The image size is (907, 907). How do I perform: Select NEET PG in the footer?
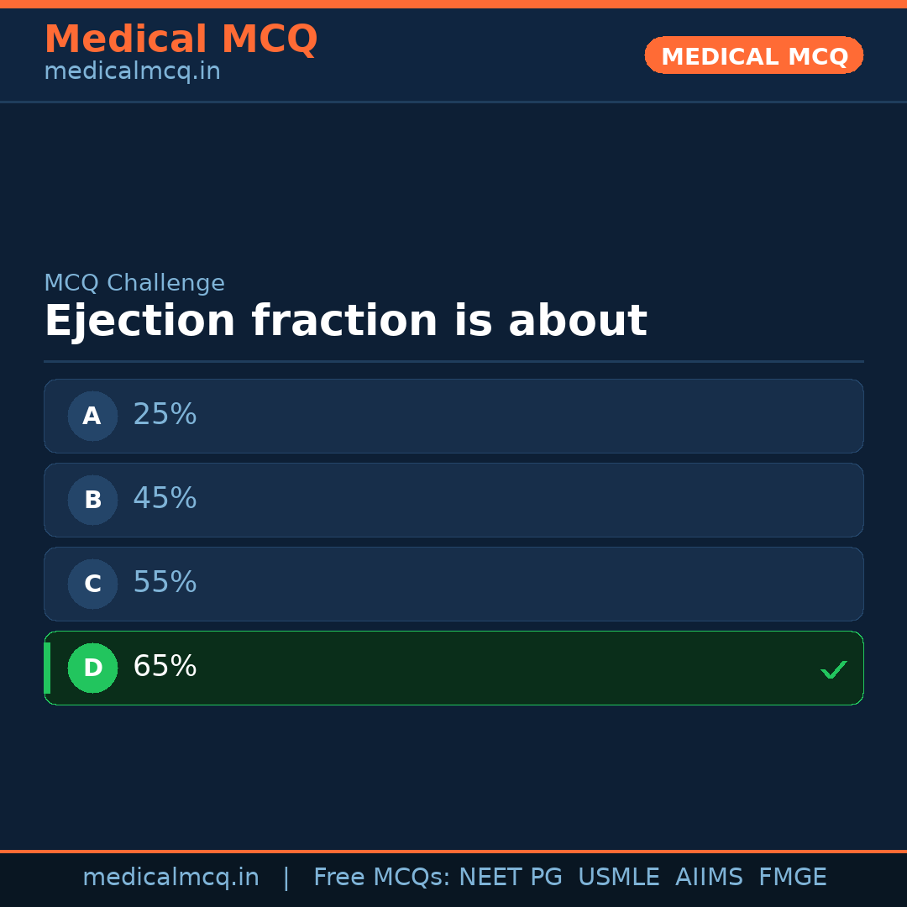click(x=511, y=878)
